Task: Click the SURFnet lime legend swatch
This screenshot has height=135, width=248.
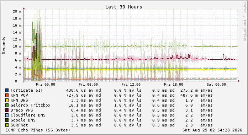Action: [7, 125]
